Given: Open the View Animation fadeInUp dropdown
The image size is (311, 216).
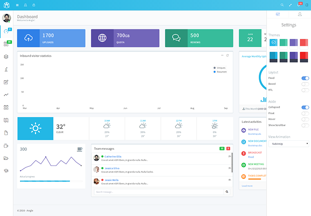Looking at the screenshot, I should click(289, 144).
